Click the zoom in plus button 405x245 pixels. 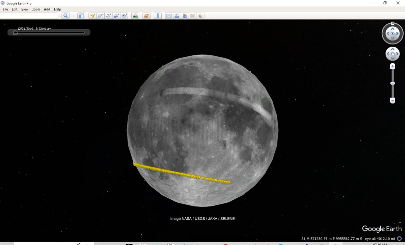coord(393,66)
